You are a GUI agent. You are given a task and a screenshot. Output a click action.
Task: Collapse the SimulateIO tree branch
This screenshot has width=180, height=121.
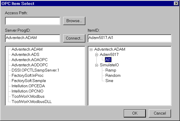click(x=97, y=65)
